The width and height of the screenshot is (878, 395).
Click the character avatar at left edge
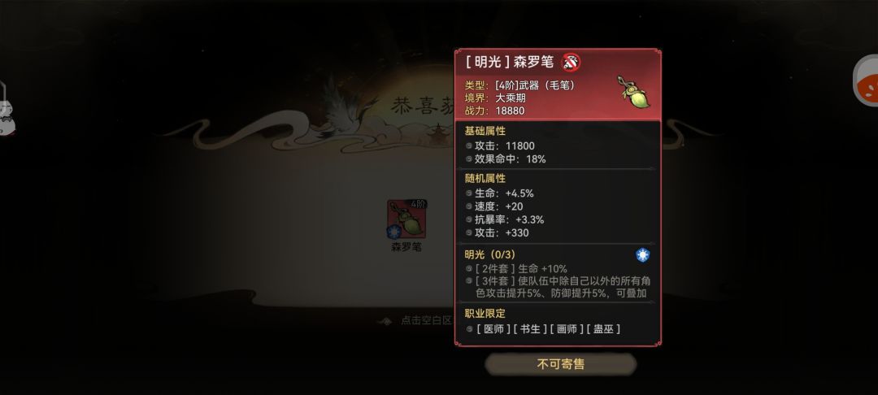[7, 109]
